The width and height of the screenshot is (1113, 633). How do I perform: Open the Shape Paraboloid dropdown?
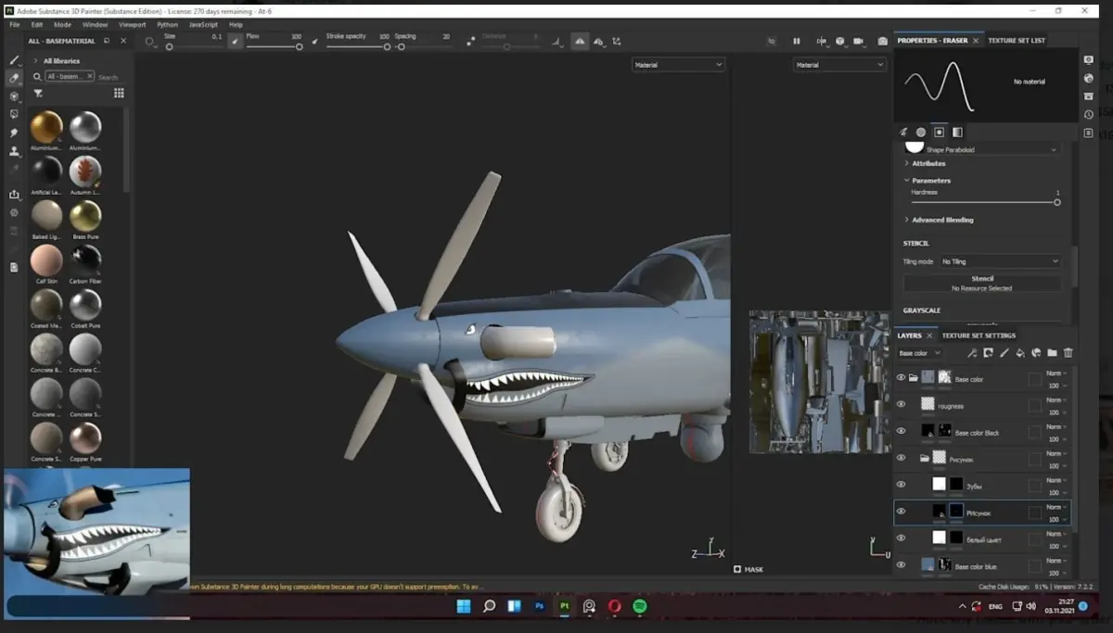(x=991, y=149)
